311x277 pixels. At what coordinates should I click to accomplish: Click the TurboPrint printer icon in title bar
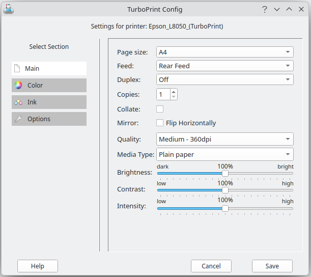tap(9, 9)
